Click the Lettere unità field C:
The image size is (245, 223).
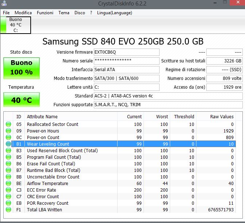pos(127,87)
